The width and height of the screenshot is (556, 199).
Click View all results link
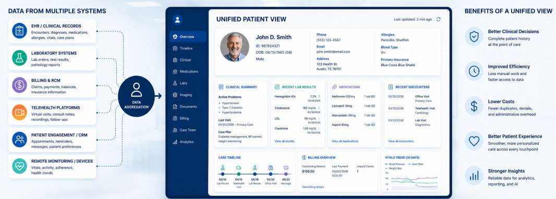284,141
